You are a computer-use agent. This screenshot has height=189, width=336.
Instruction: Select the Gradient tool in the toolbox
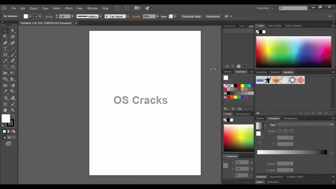click(x=13, y=85)
